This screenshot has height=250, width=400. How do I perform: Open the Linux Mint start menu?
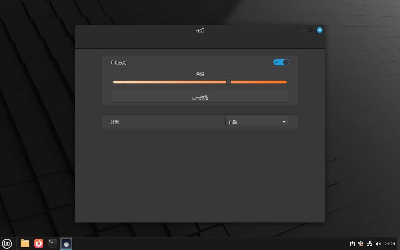tap(7, 243)
